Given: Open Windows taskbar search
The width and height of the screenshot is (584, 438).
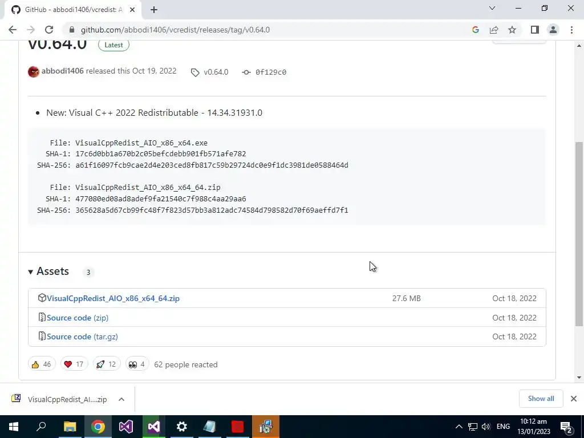Looking at the screenshot, I should (41, 427).
